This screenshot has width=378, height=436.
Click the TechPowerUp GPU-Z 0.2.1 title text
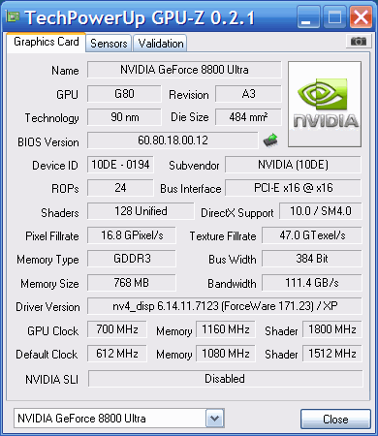[x=140, y=17]
